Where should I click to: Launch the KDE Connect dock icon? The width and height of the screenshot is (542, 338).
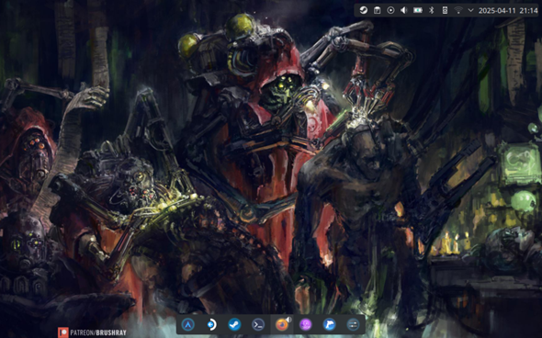click(211, 324)
